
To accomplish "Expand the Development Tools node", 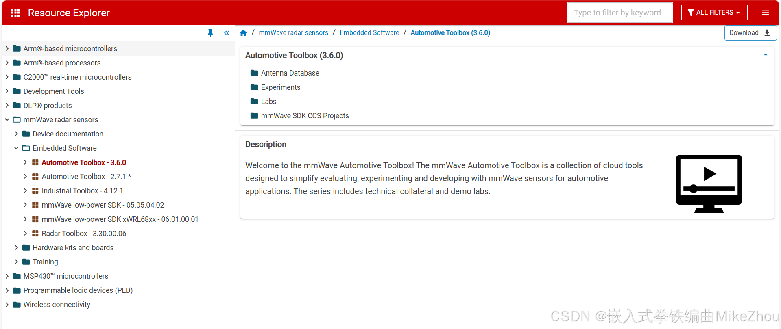I will (7, 91).
